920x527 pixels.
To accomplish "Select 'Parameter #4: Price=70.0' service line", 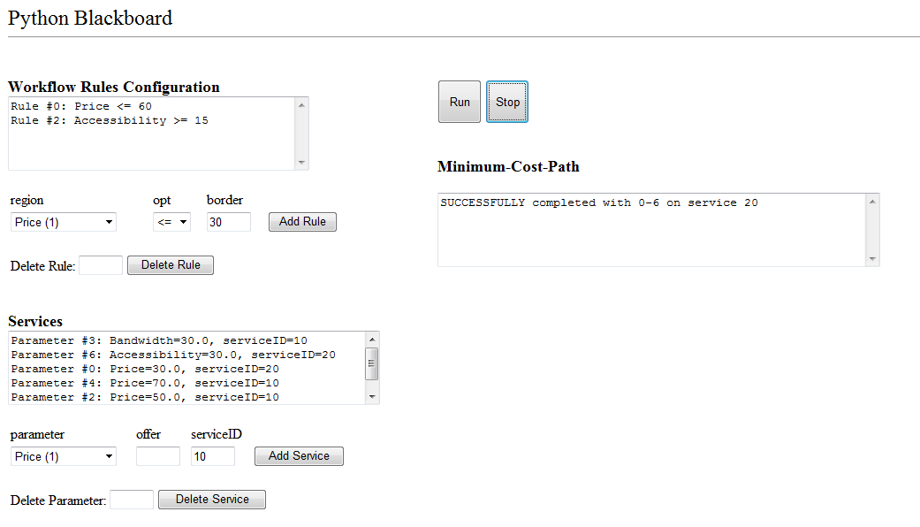I will [x=145, y=383].
